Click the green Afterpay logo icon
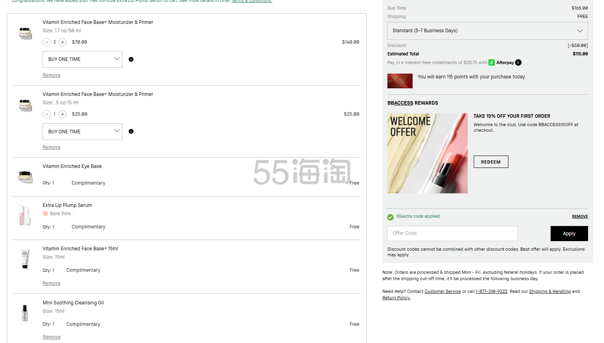The height and width of the screenshot is (343, 604). pos(492,62)
